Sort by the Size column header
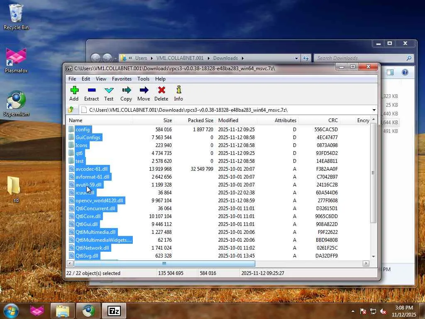This screenshot has width=425, height=319. click(x=153, y=120)
